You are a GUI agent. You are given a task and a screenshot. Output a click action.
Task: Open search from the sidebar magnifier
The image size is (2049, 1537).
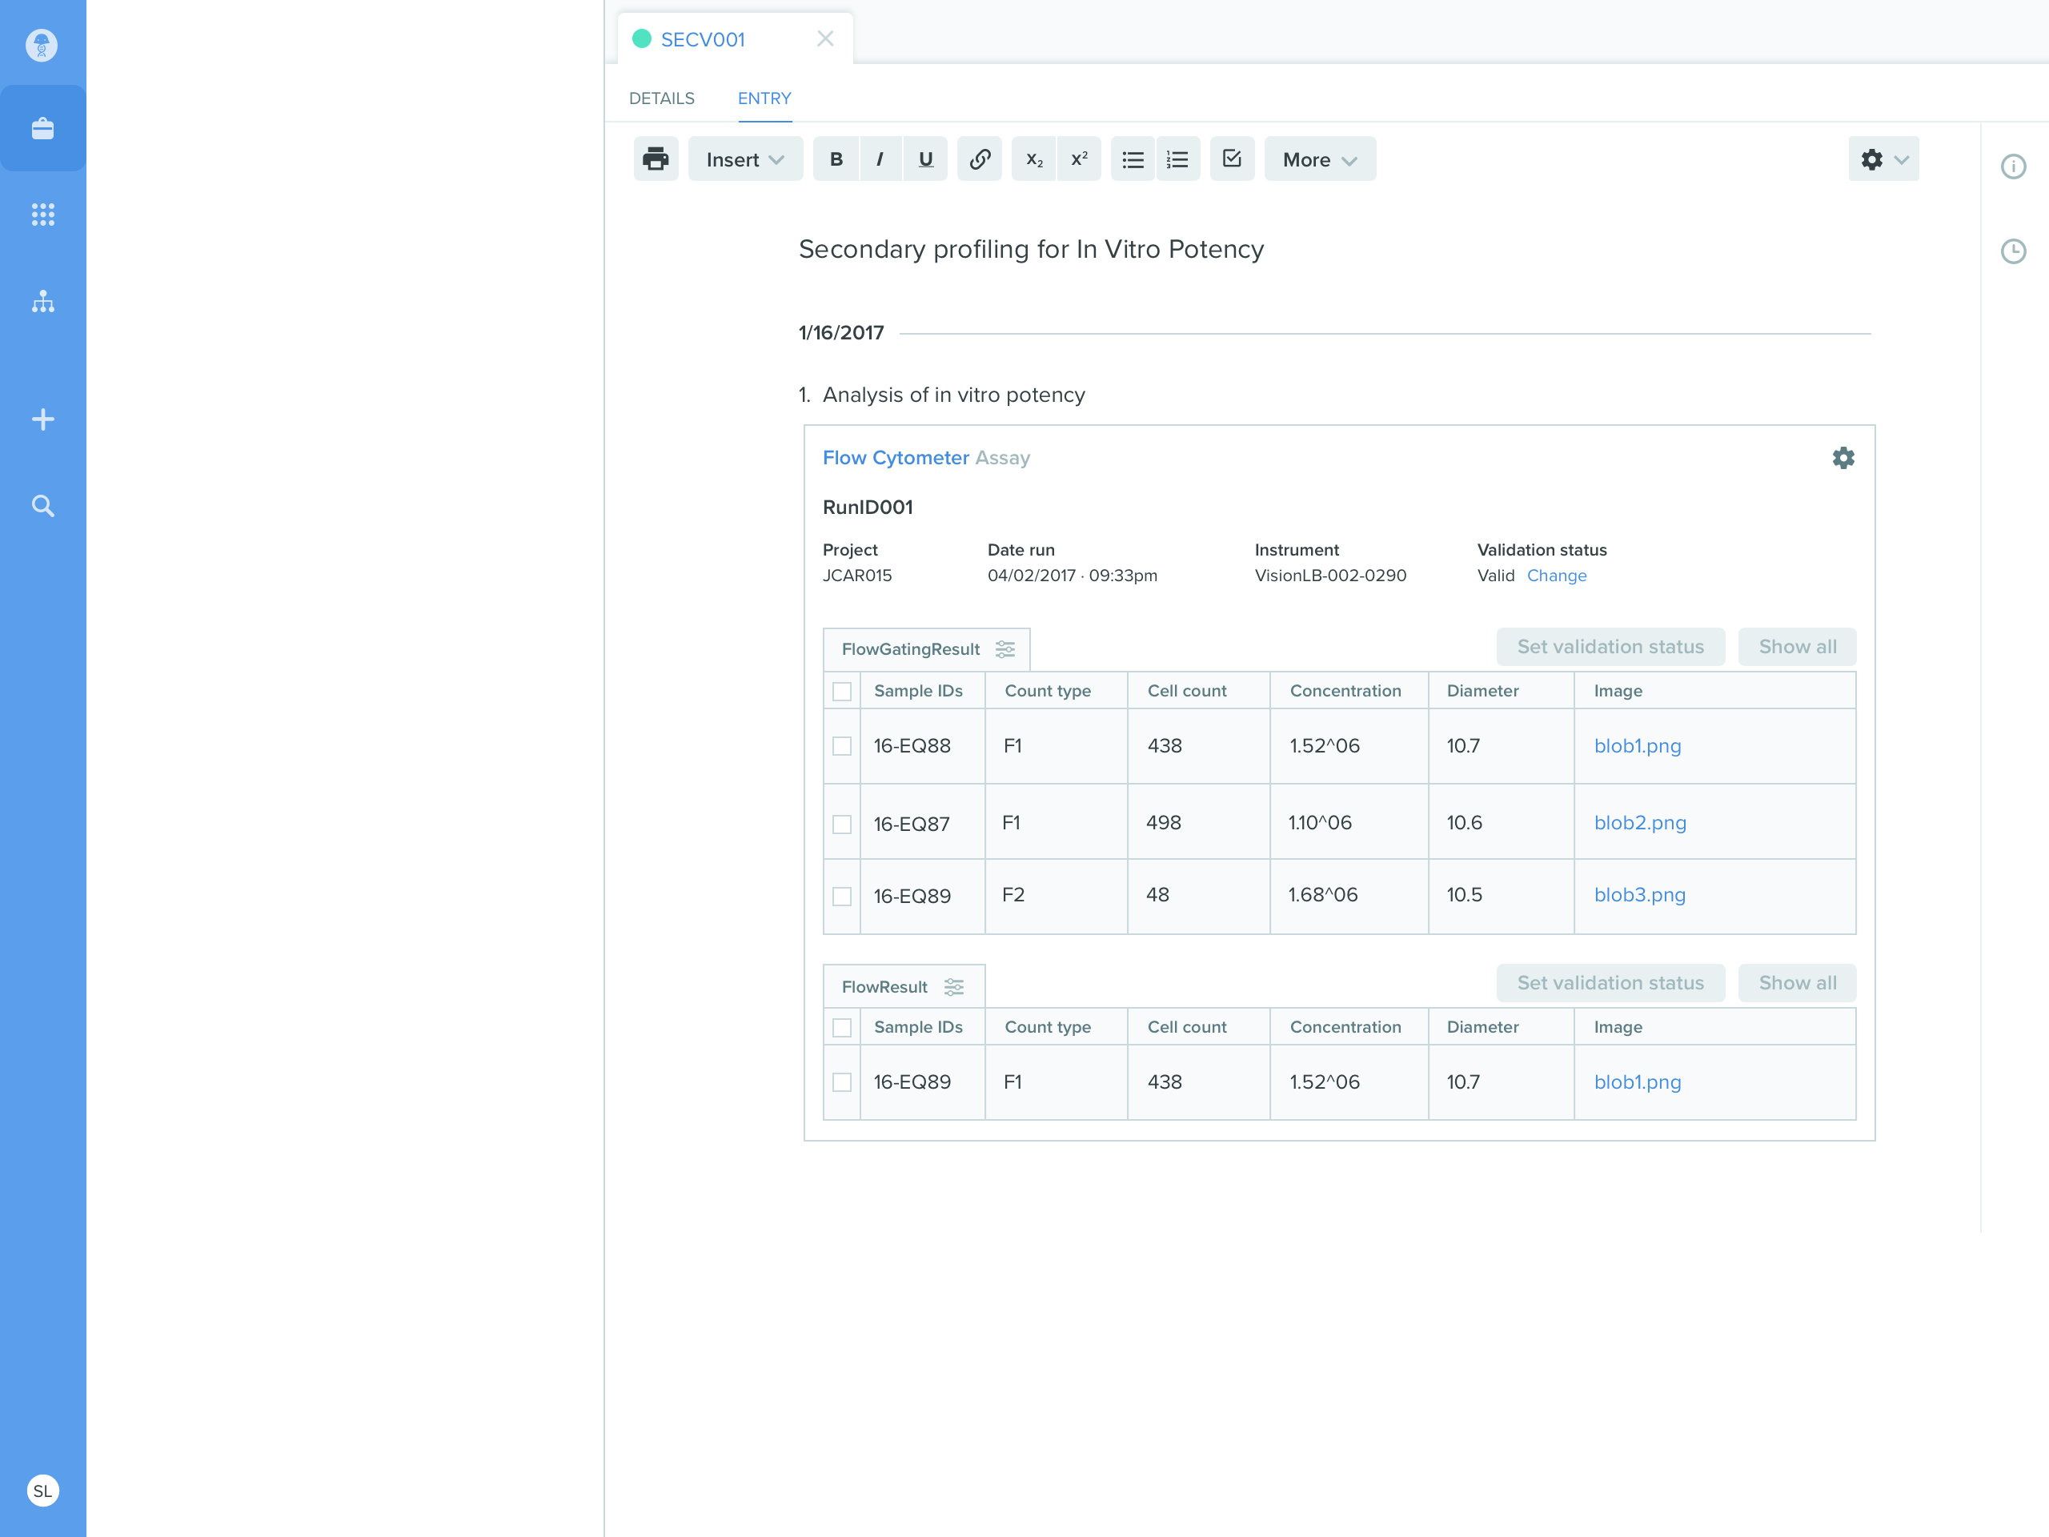[x=42, y=505]
